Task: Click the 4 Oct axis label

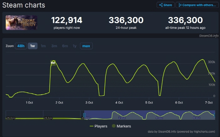Action: [119, 103]
